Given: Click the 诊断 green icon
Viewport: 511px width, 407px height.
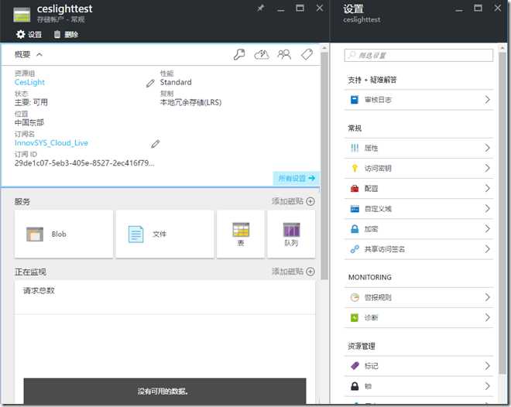Looking at the screenshot, I should coord(355,317).
